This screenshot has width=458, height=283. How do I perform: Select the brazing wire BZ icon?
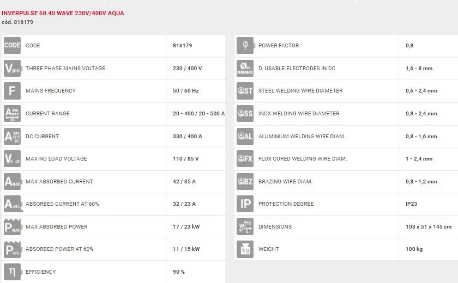(245, 182)
